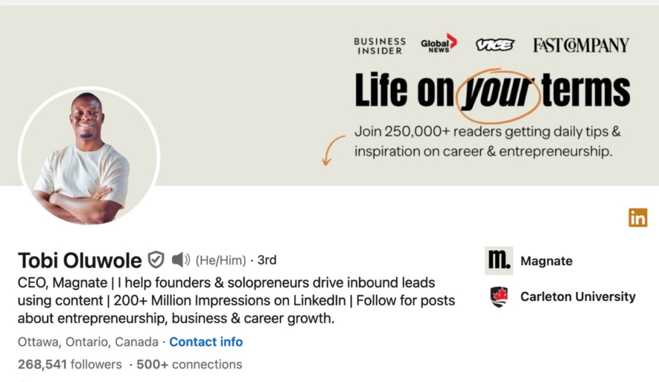The width and height of the screenshot is (659, 382).
Task: Open the 500+ connections link
Action: pyautogui.click(x=189, y=365)
